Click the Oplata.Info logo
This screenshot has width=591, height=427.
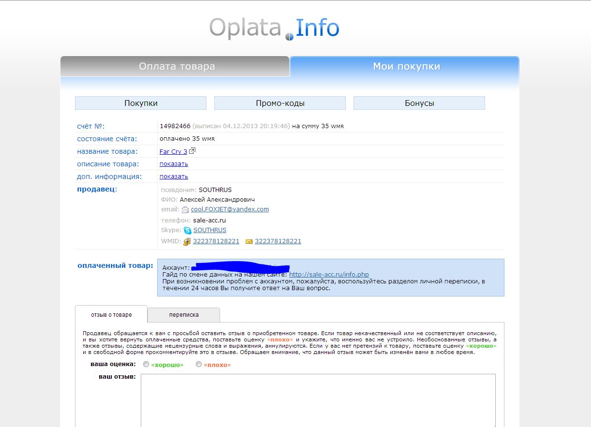pos(274,28)
